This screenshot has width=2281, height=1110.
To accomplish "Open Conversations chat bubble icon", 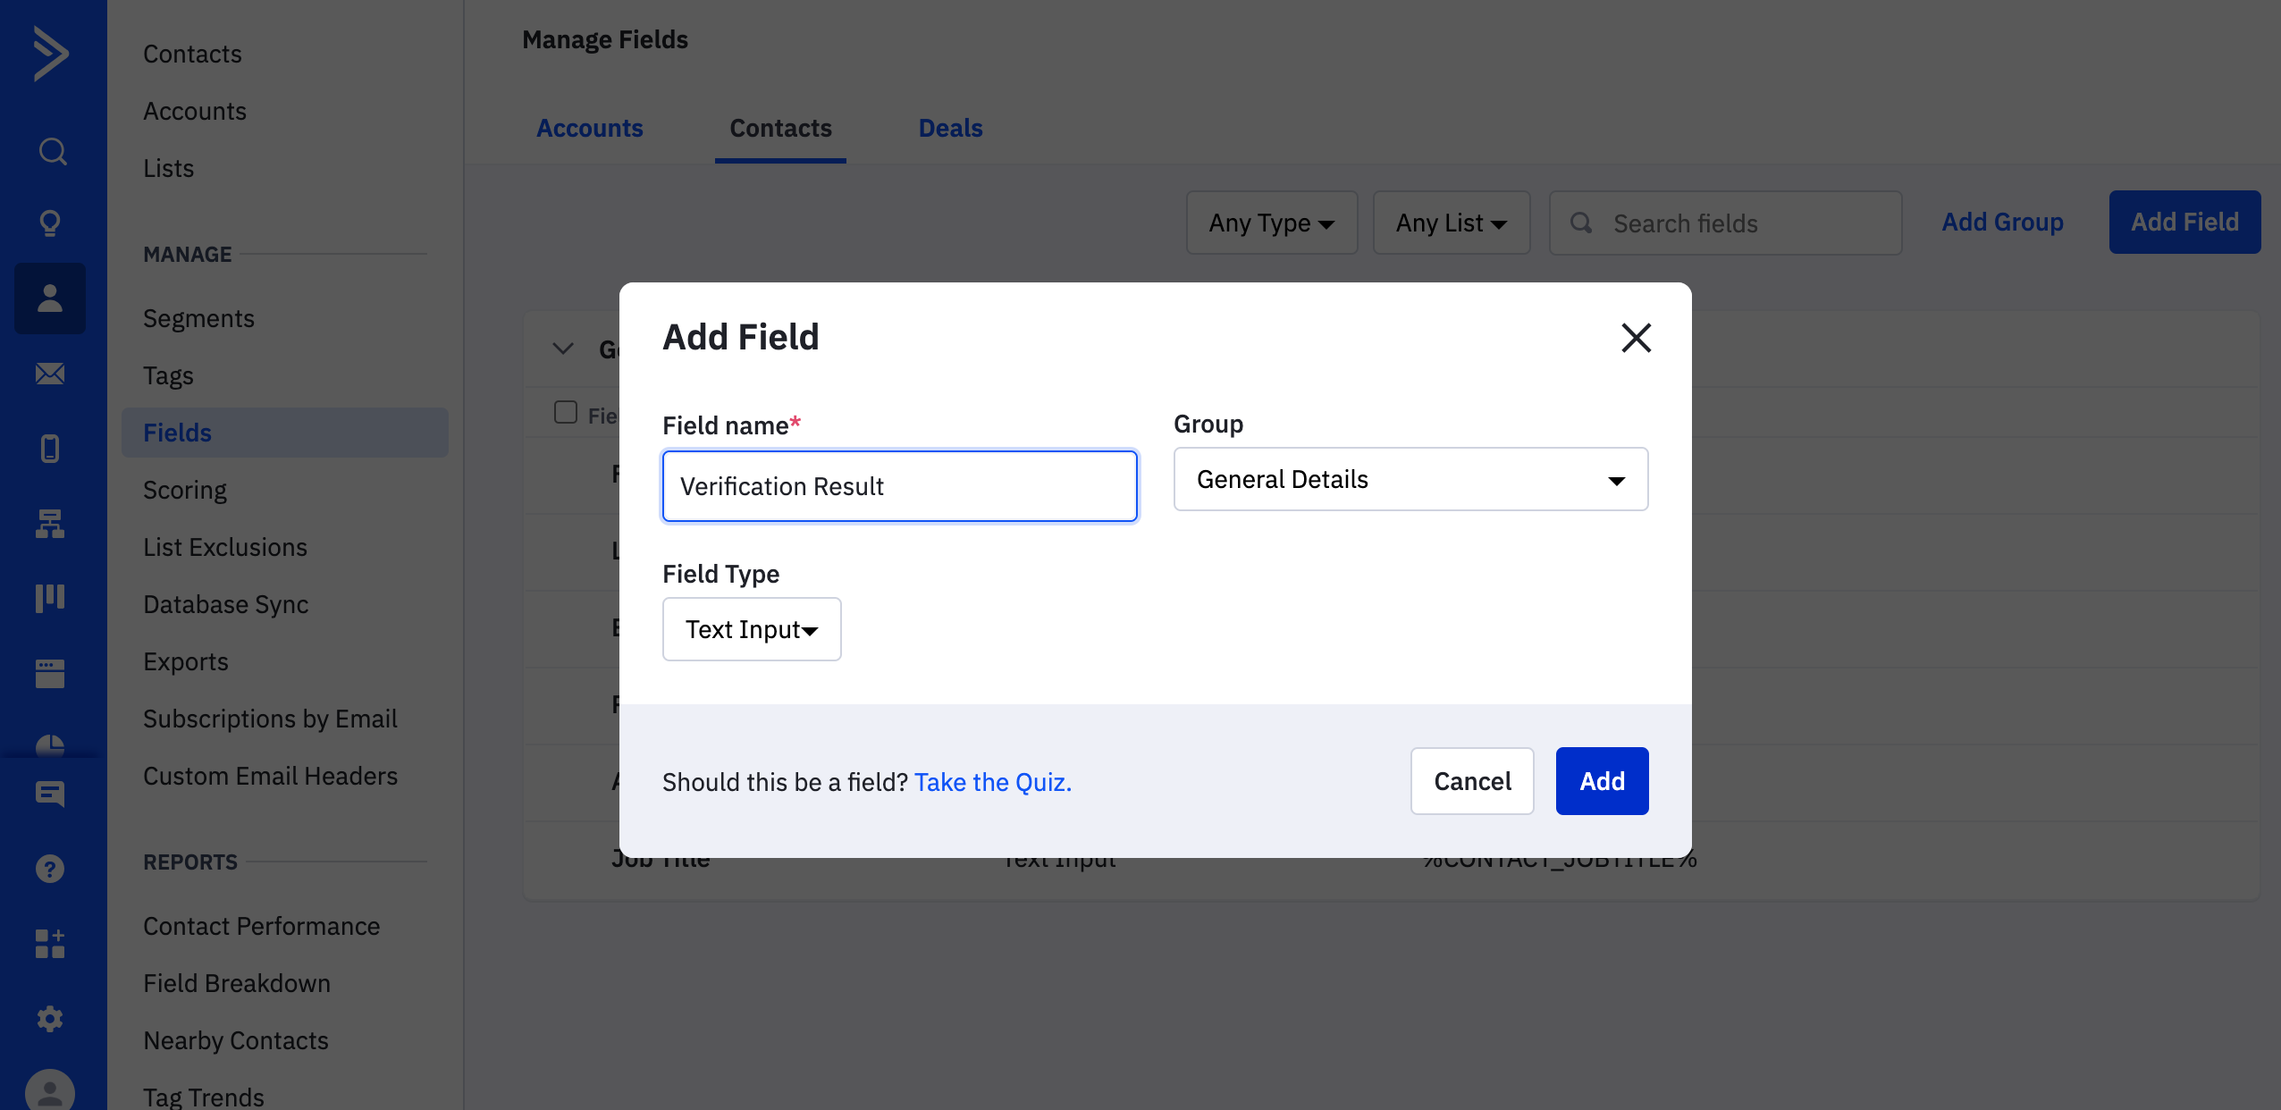I will 50,794.
